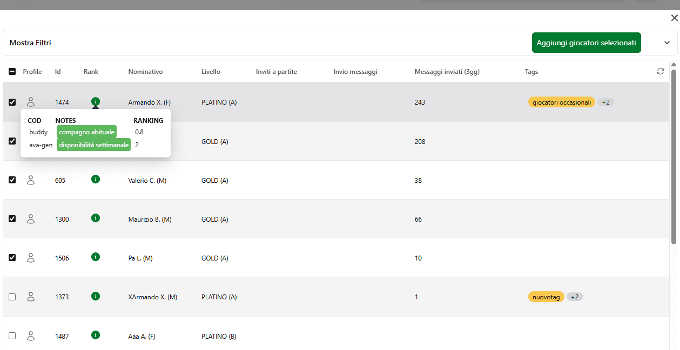Sort by Nominativo column header
This screenshot has height=350, width=680.
[145, 72]
